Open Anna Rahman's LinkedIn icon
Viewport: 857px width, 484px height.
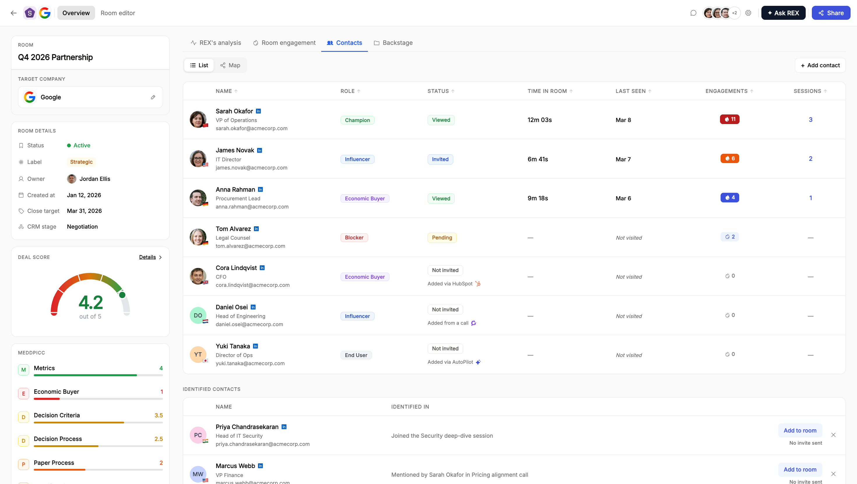261,190
